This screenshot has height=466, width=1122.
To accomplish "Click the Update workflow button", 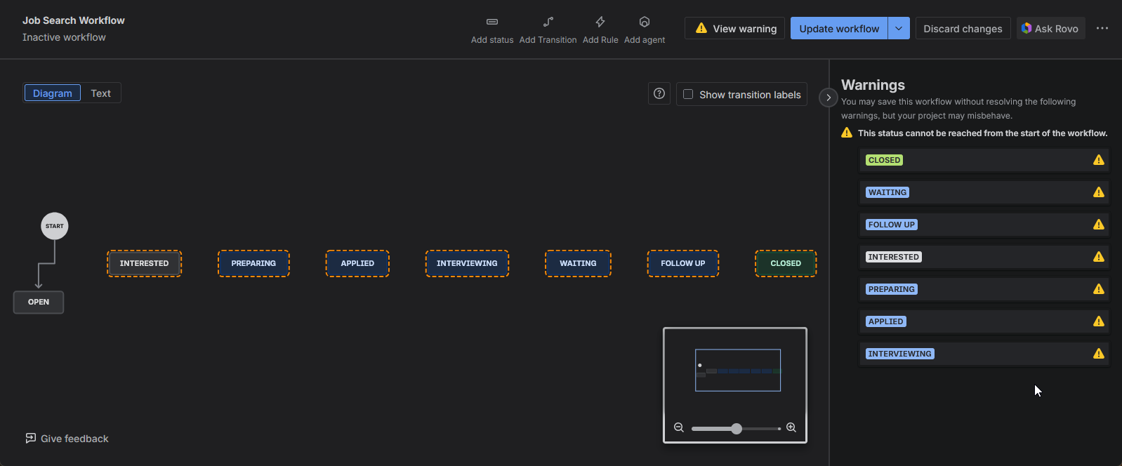I will [x=839, y=28].
